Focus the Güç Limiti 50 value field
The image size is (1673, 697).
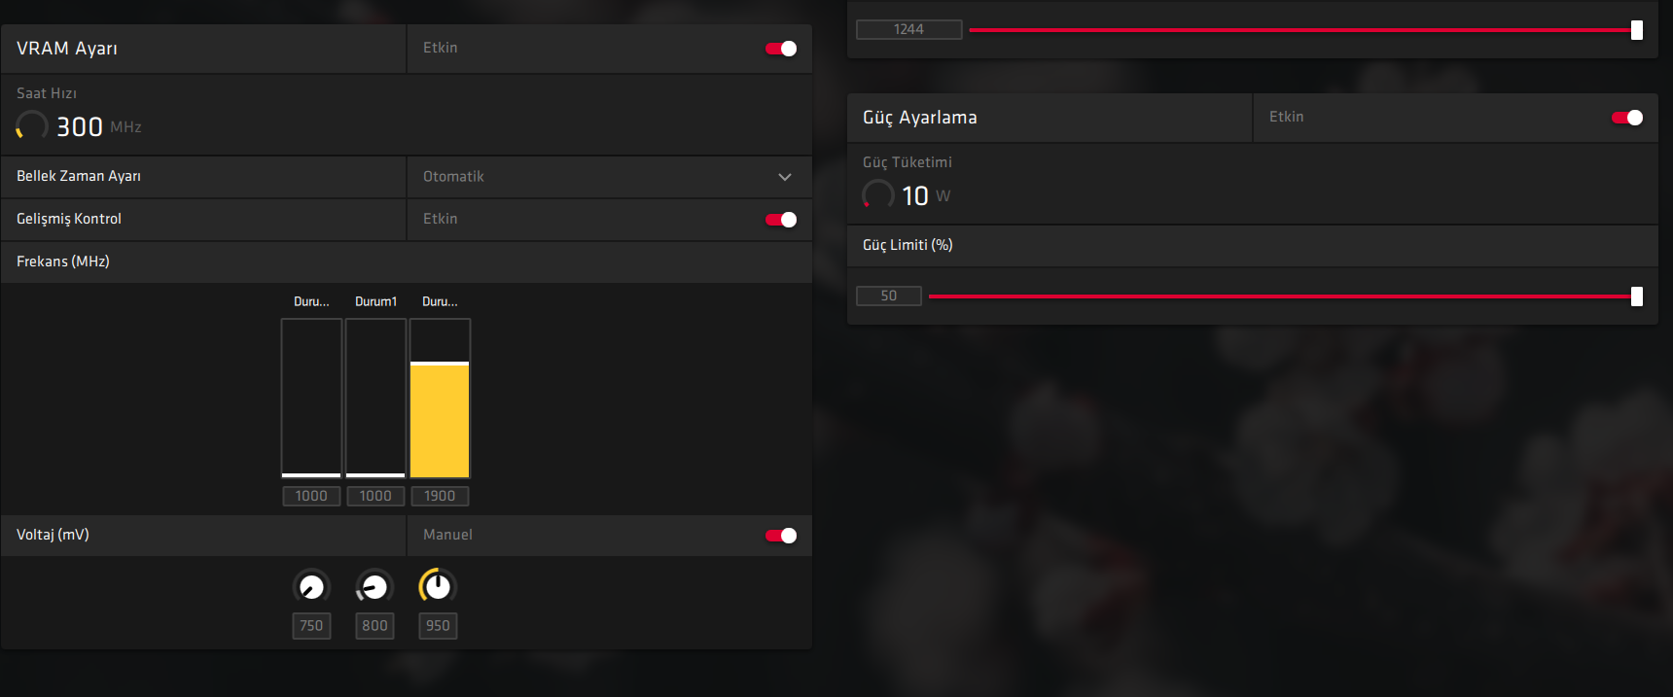[x=888, y=296]
